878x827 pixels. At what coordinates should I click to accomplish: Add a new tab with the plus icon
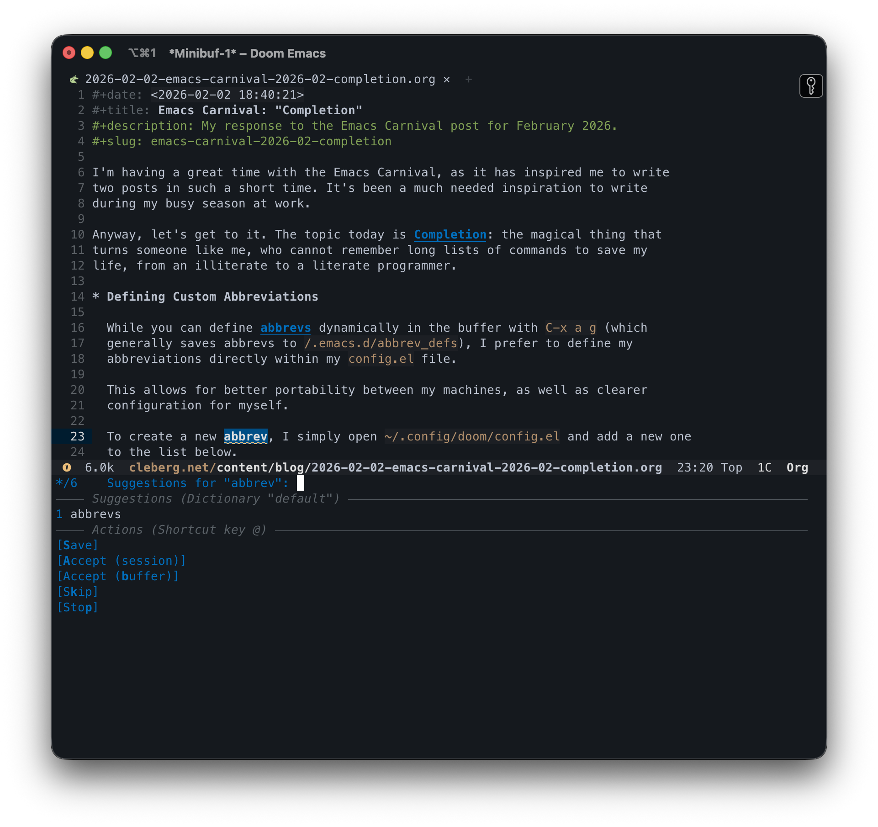468,80
